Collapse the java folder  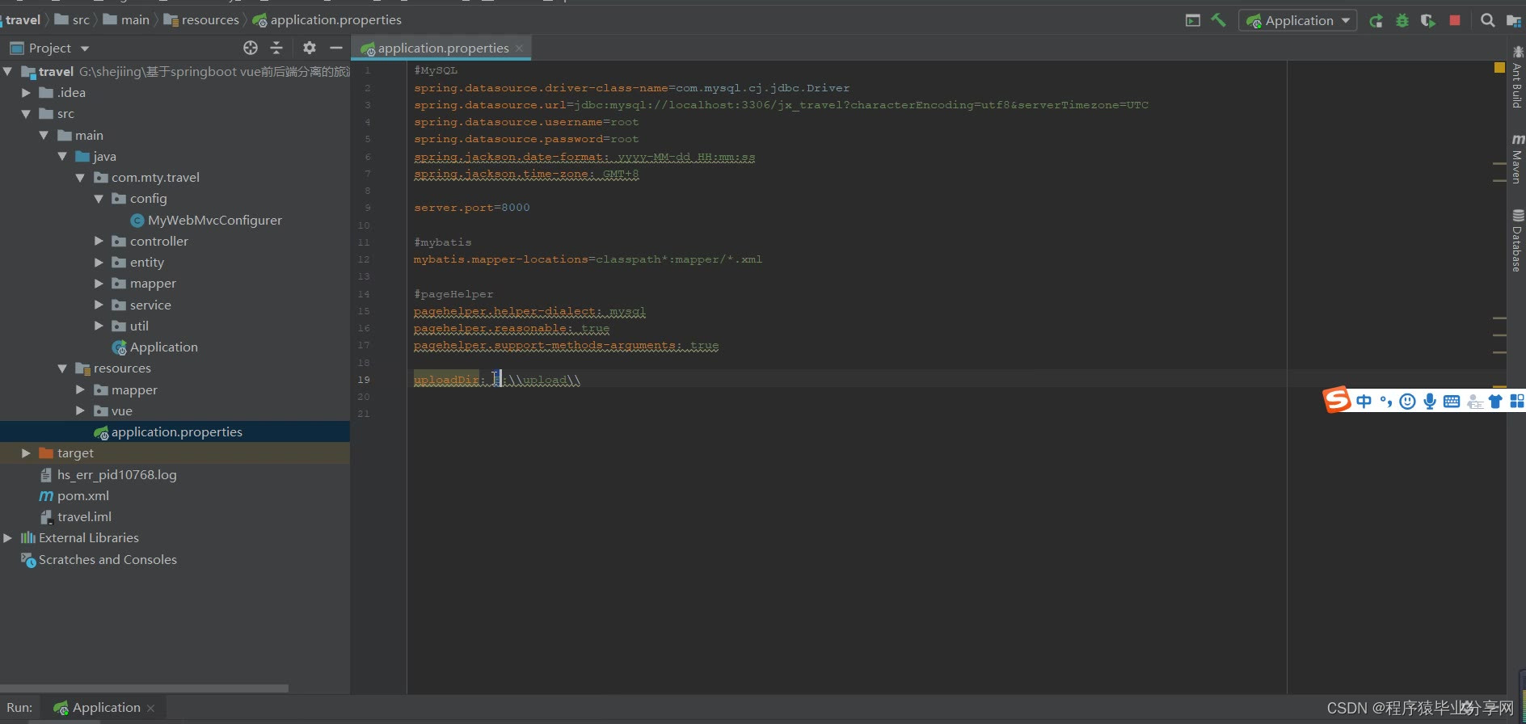62,156
